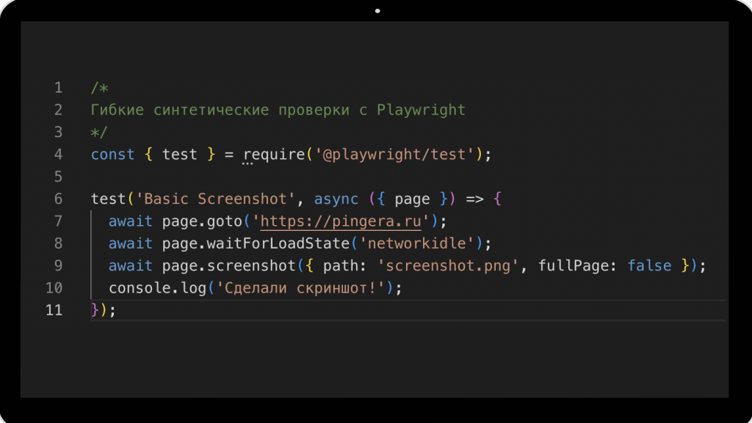Click the comment text 'Гибкие синтетические проверки с Playwright'
The width and height of the screenshot is (752, 423).
pos(278,110)
